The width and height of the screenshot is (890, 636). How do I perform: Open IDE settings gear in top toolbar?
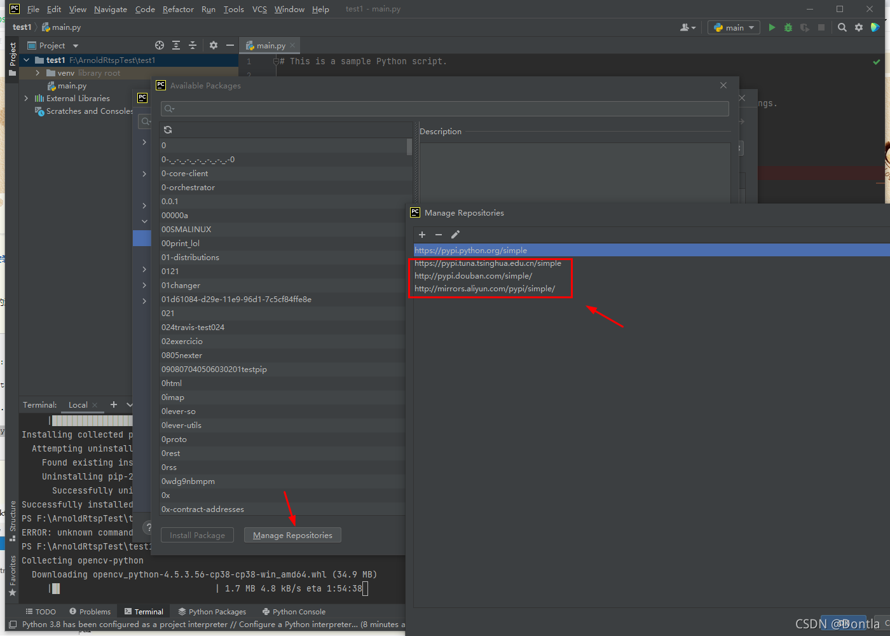(859, 27)
